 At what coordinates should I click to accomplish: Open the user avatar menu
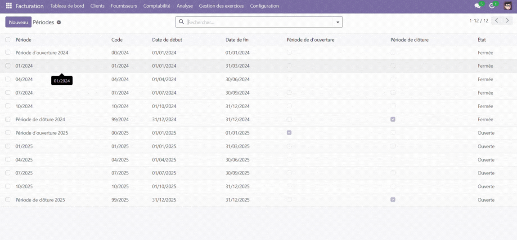pyautogui.click(x=508, y=5)
